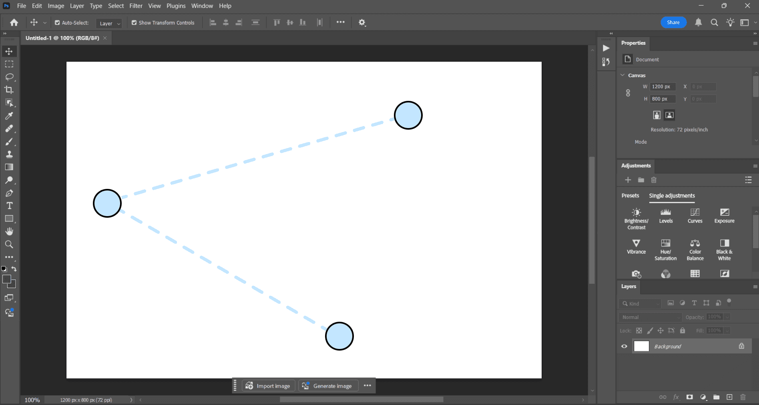This screenshot has height=405, width=759.
Task: Add a Vibrance adjustment
Action: coord(636,247)
